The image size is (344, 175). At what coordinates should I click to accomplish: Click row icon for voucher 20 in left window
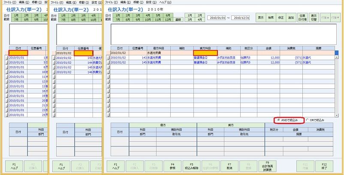pyautogui.click(x=7, y=101)
